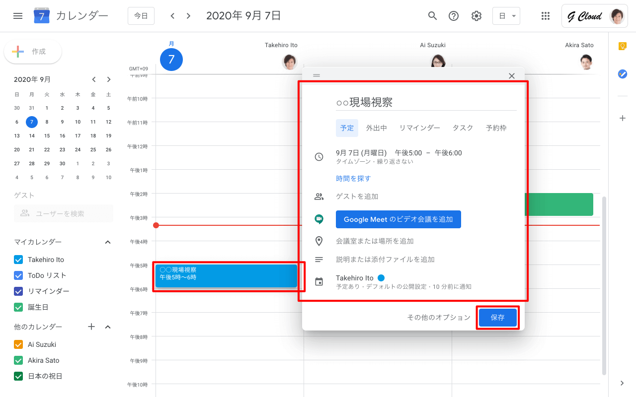Open Google Keep from side panel

(622, 46)
